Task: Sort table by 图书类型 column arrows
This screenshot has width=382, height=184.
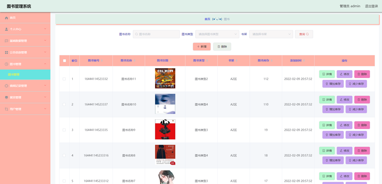Action: coord(207,60)
